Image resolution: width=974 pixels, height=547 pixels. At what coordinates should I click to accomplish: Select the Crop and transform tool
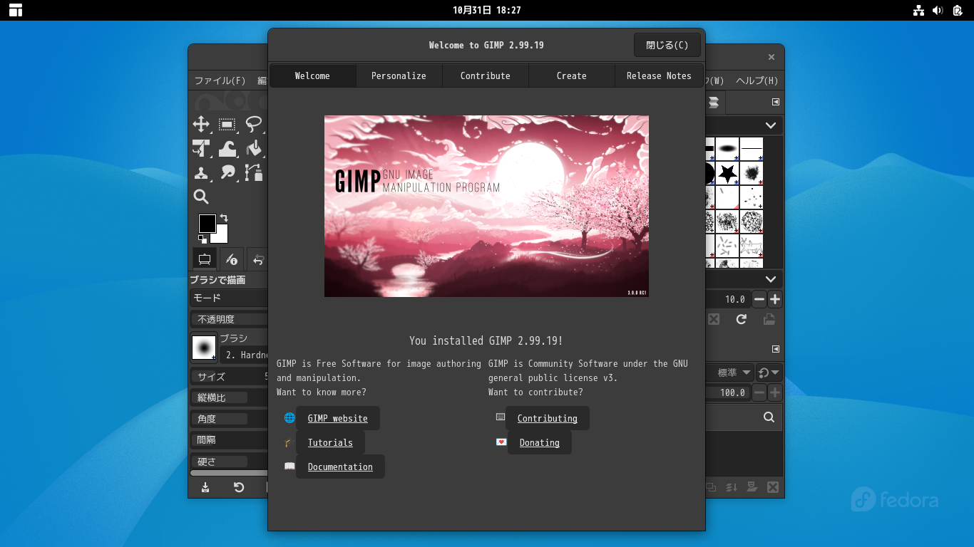(201, 148)
